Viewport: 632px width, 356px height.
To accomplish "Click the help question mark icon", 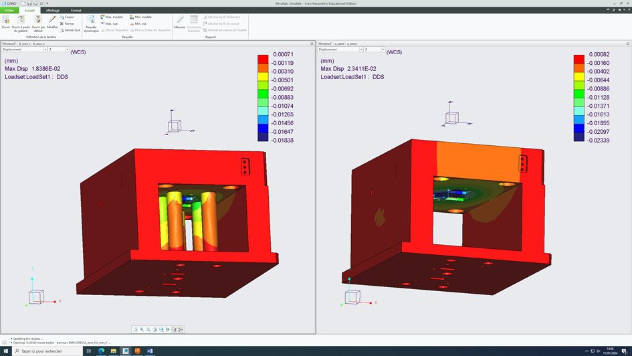I will pyautogui.click(x=629, y=9).
